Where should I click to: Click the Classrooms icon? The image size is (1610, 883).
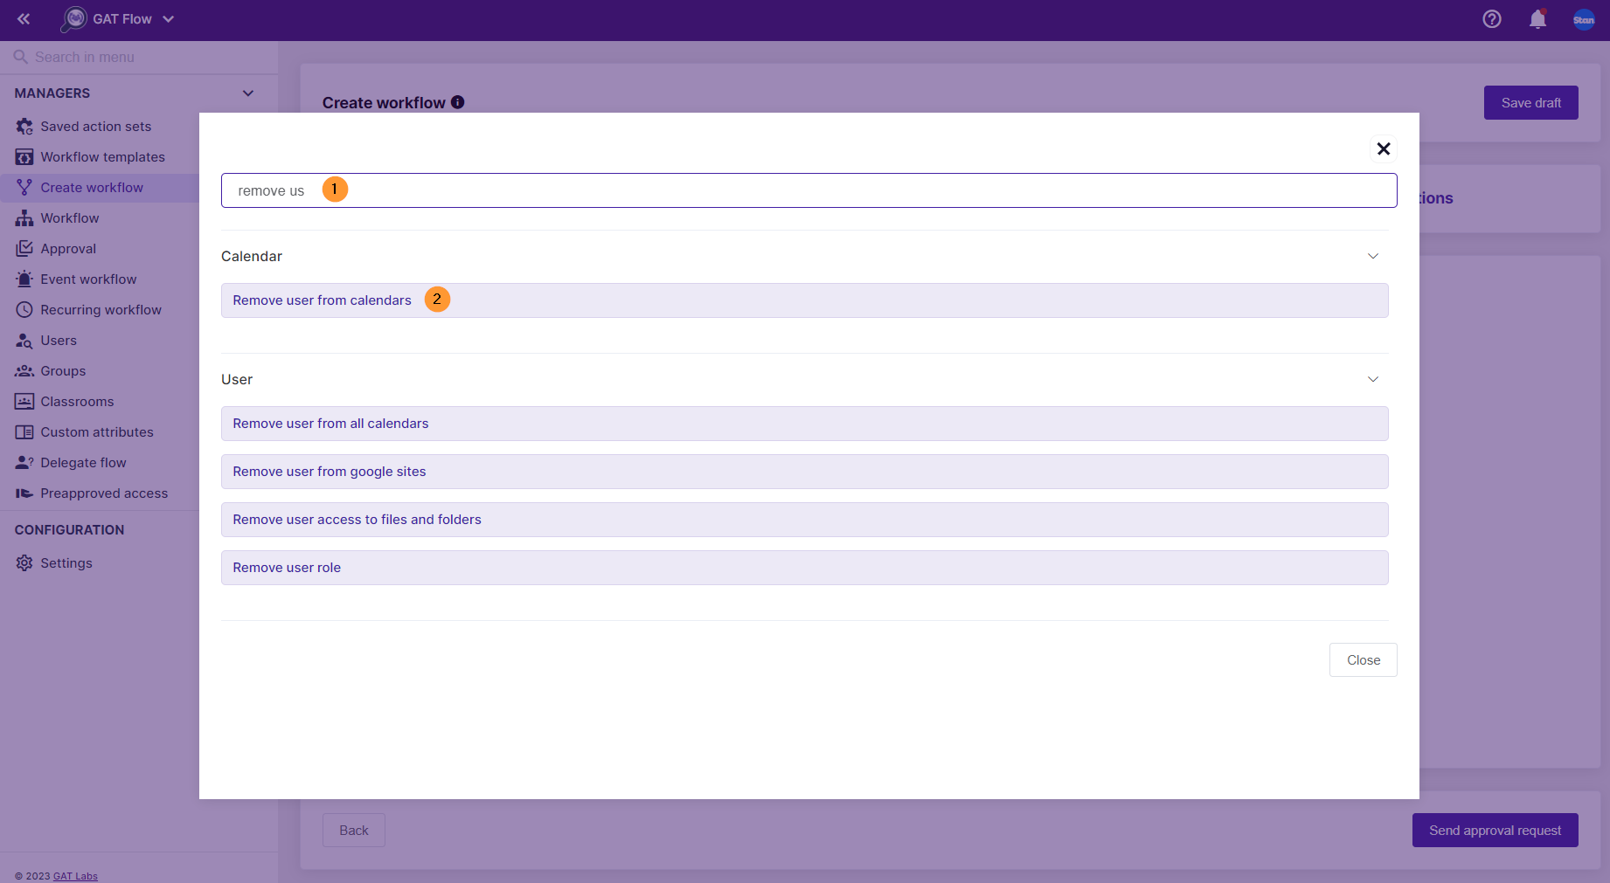[x=24, y=402]
